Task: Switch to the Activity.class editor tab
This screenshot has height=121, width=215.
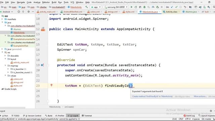Action: pos(171,12)
